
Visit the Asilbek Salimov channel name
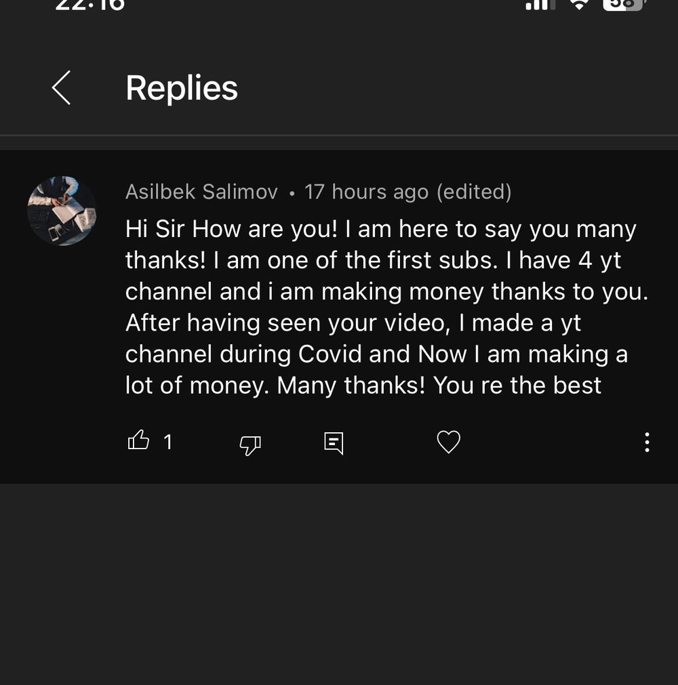click(x=201, y=192)
